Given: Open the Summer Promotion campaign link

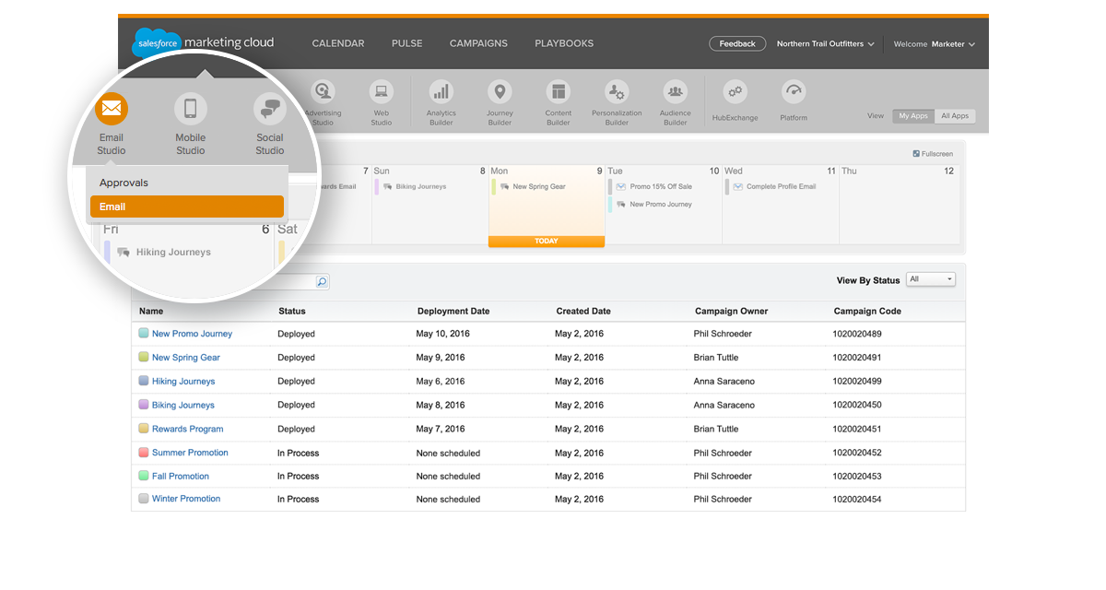Looking at the screenshot, I should [x=190, y=453].
